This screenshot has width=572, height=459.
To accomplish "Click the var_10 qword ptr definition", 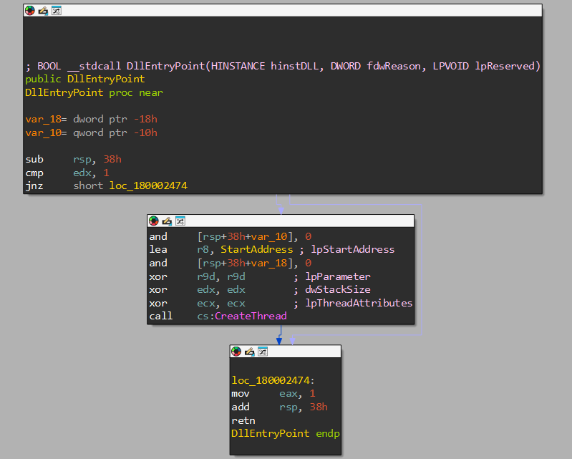I will click(91, 132).
